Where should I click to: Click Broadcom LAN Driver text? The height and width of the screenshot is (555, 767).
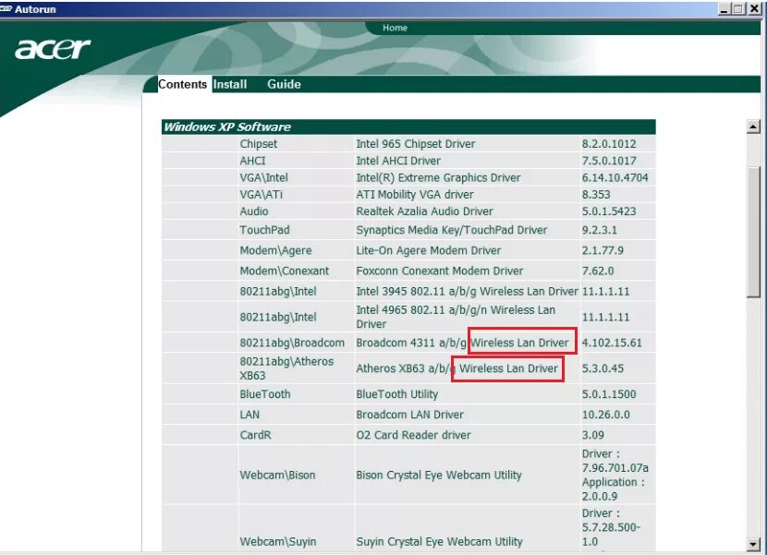[409, 415]
